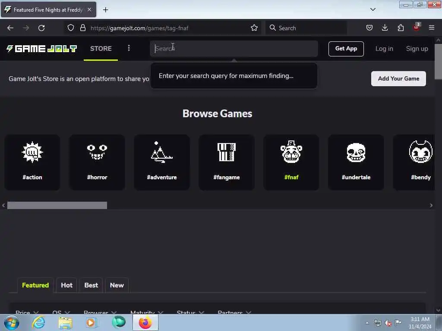442x331 pixels.
Task: Click the muted volume tray icon
Action: pos(388,323)
